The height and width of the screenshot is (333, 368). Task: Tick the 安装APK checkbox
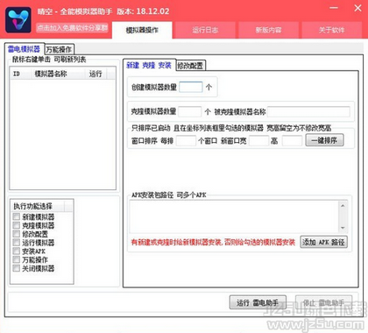point(17,252)
